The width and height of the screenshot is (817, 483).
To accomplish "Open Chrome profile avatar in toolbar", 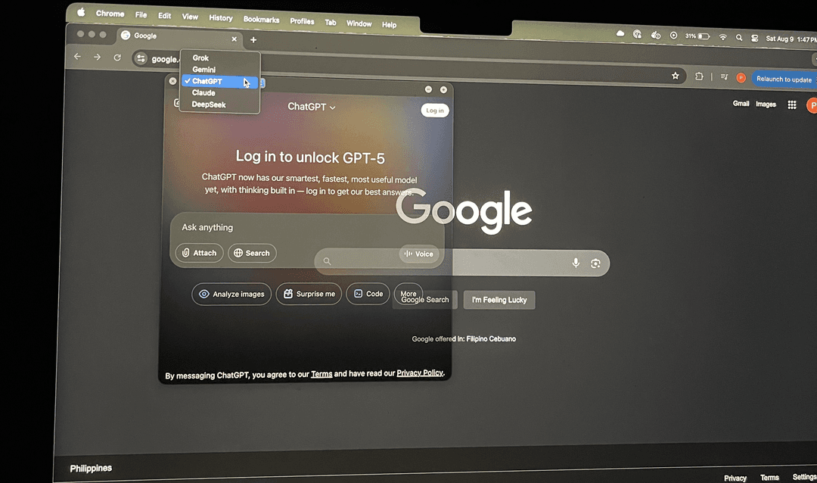I will tap(741, 78).
